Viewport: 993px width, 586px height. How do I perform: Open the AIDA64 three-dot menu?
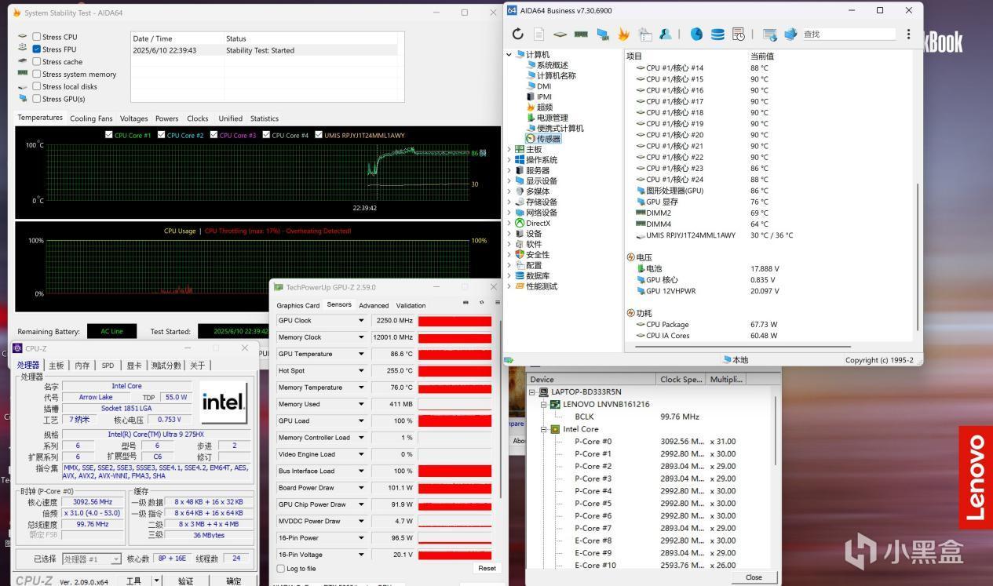908,34
